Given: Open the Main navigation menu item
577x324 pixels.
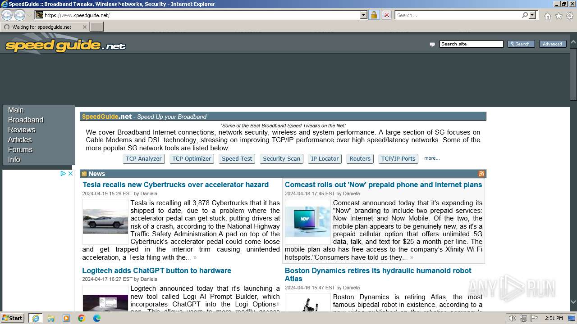Looking at the screenshot, I should point(16,110).
